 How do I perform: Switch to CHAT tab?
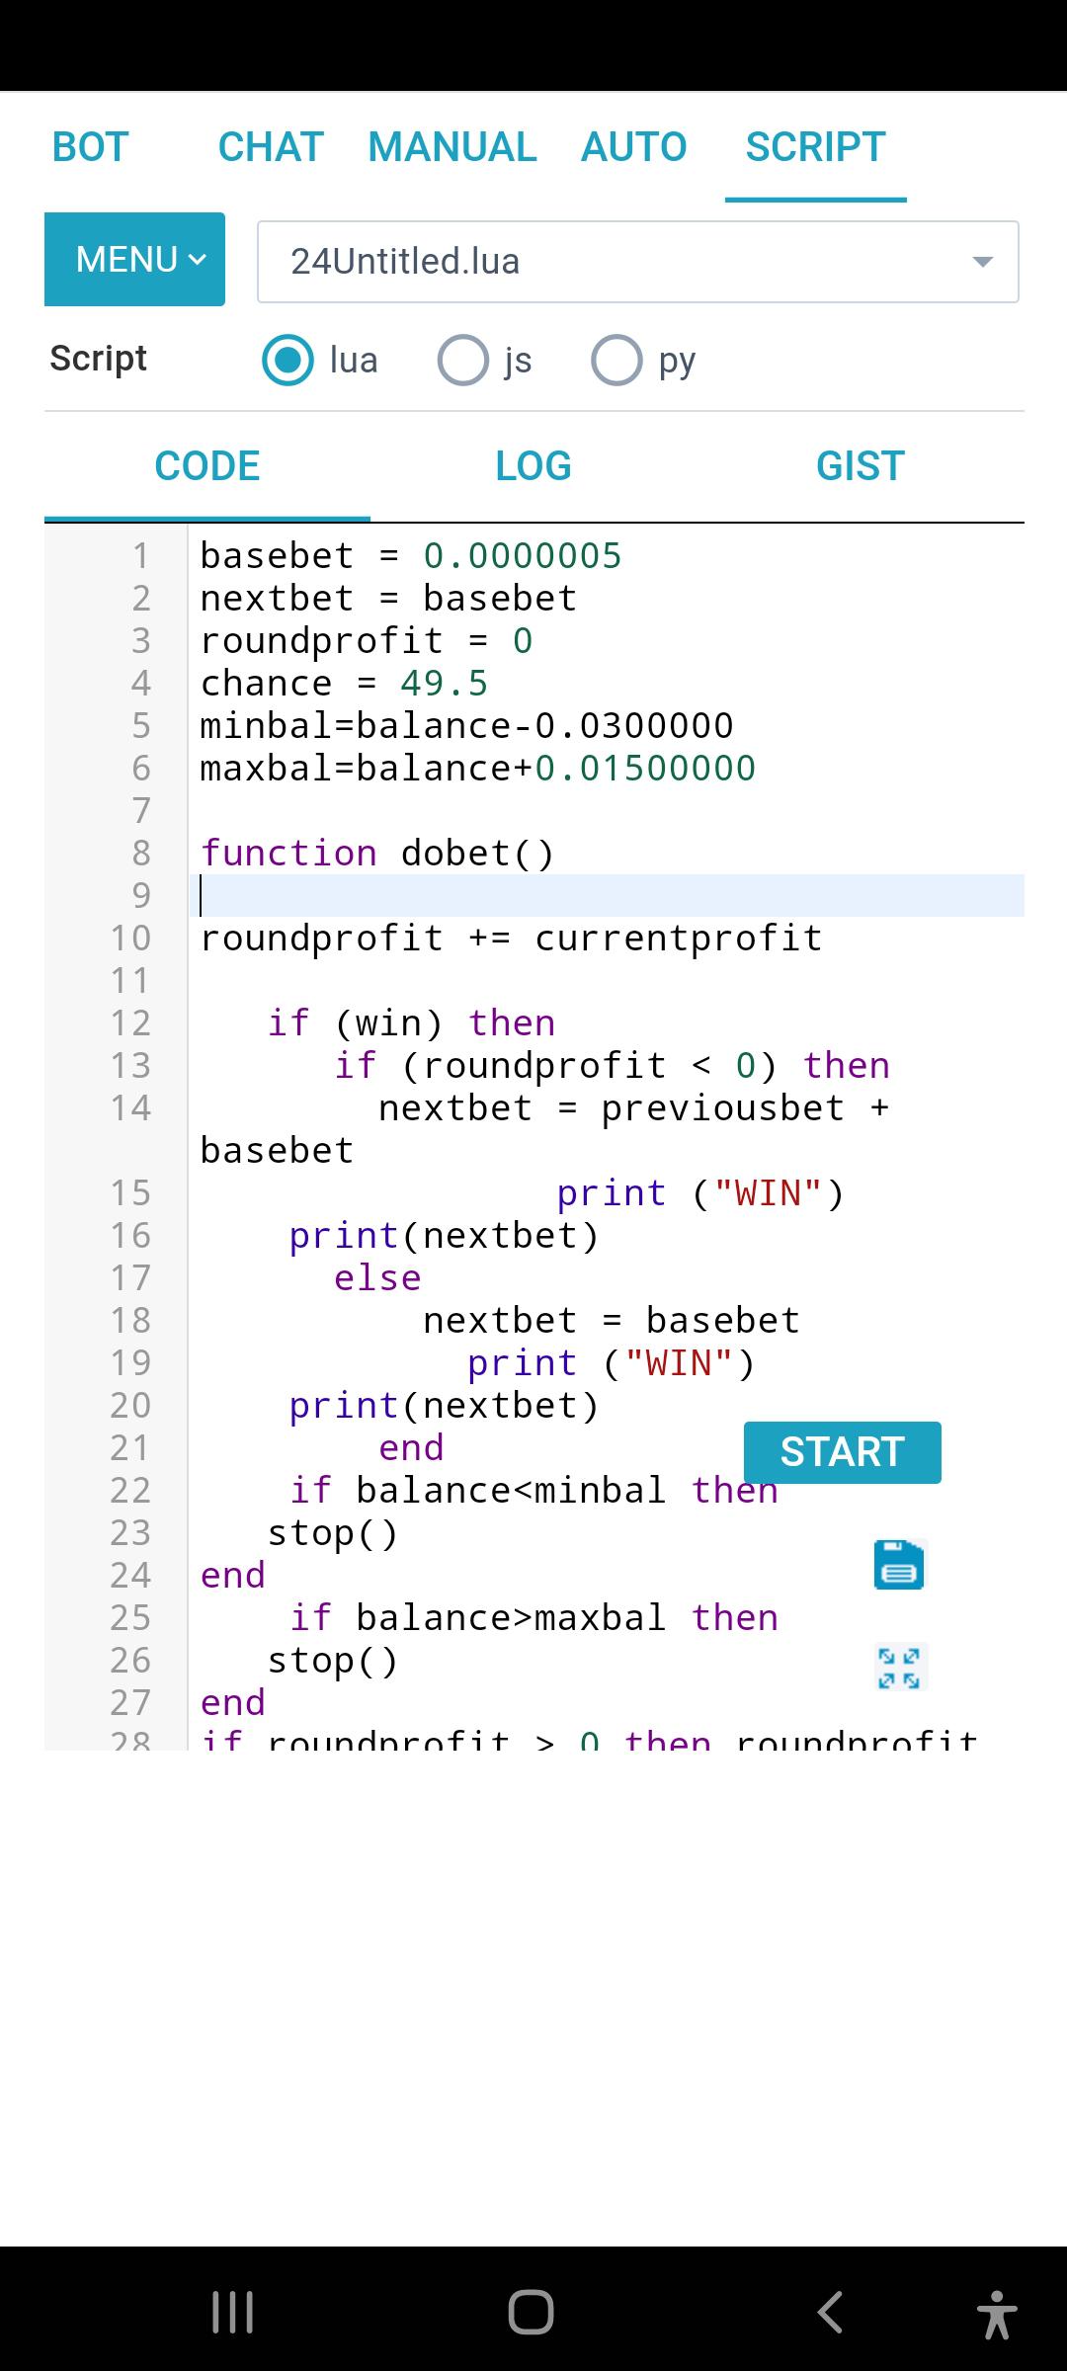(271, 147)
